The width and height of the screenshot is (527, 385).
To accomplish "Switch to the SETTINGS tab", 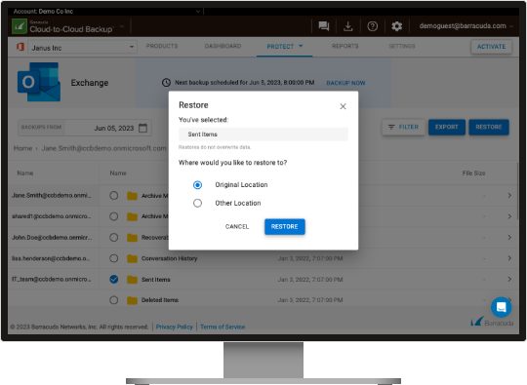I will click(402, 46).
